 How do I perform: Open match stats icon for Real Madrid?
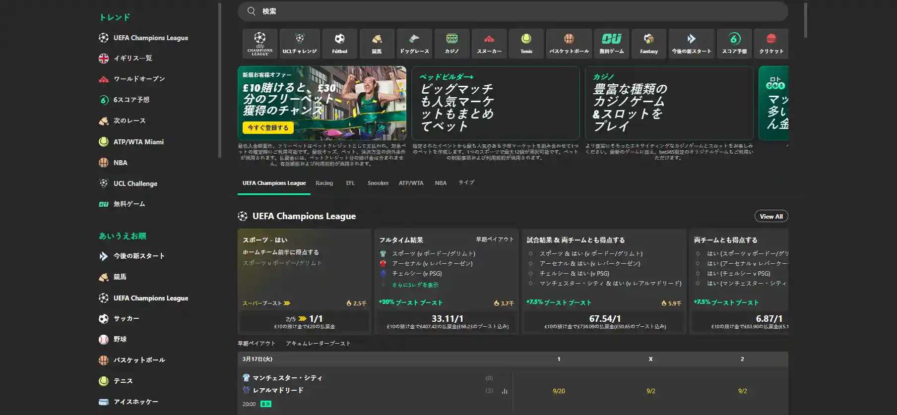click(x=505, y=391)
